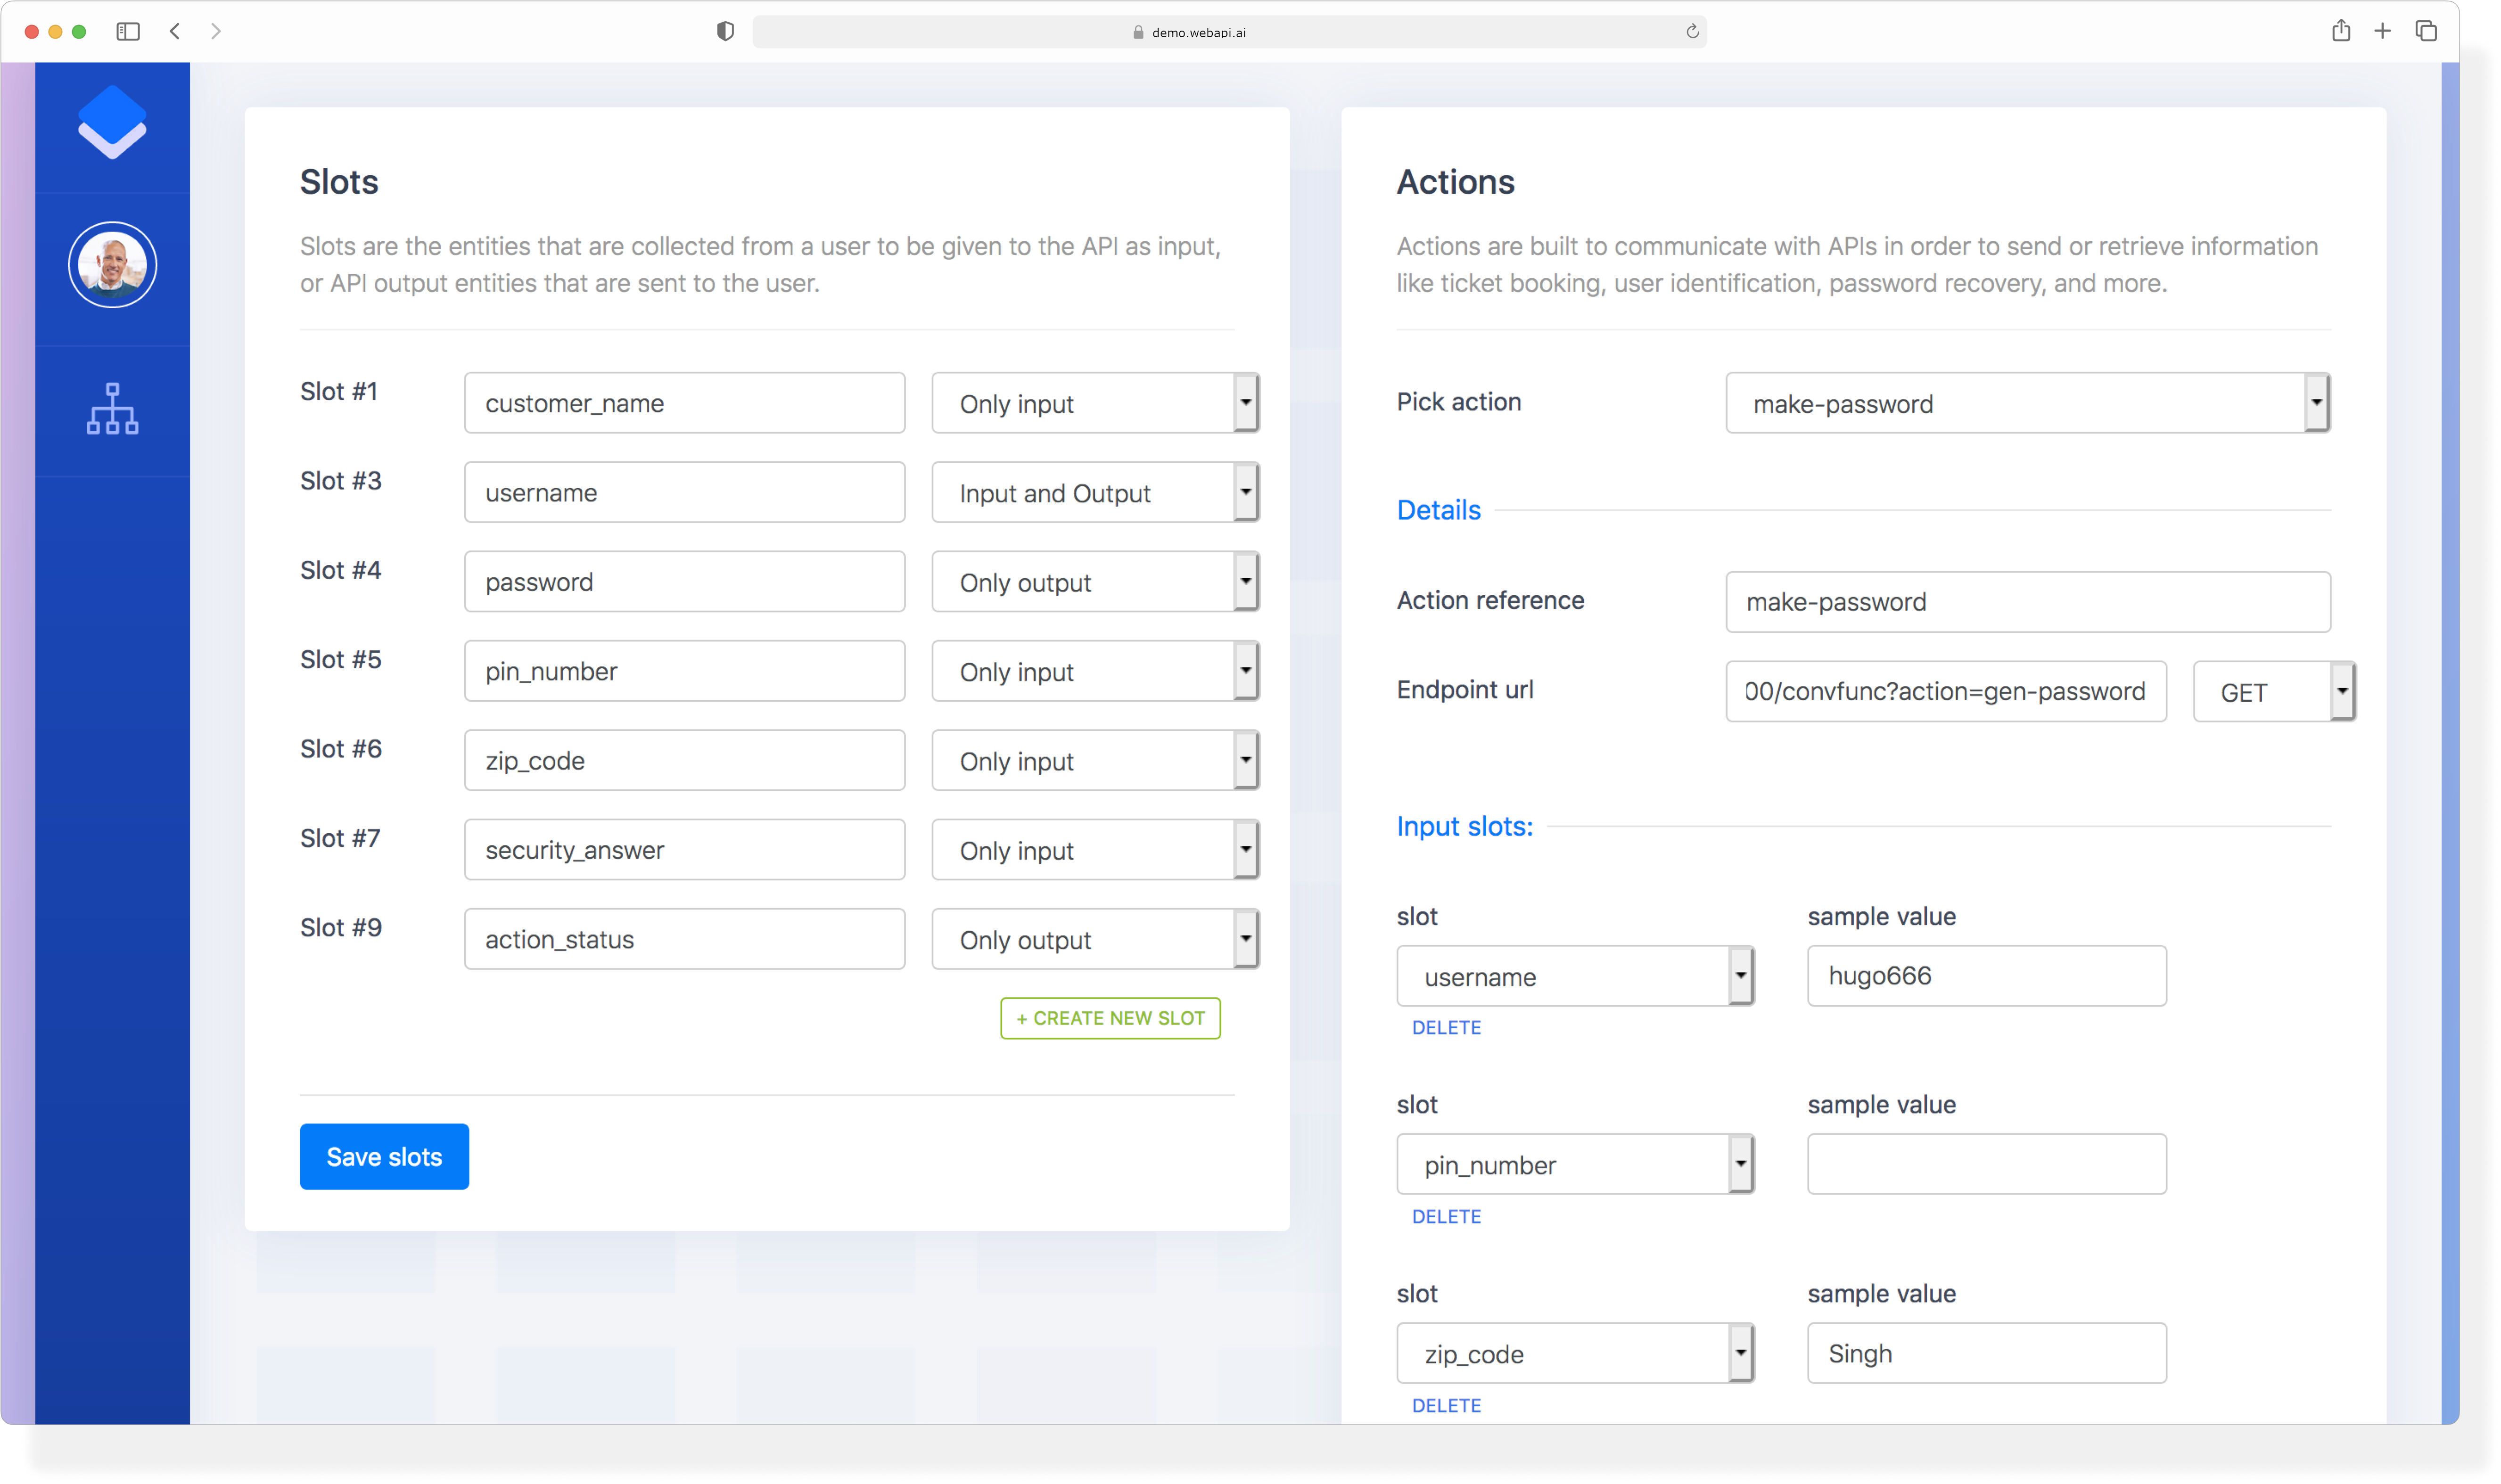Click the Save slots button
This screenshot has height=1484, width=2501.
coord(384,1156)
